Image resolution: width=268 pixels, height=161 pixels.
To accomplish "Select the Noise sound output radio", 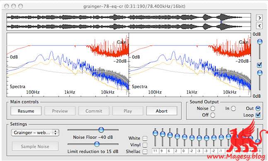I will pos(213,108).
